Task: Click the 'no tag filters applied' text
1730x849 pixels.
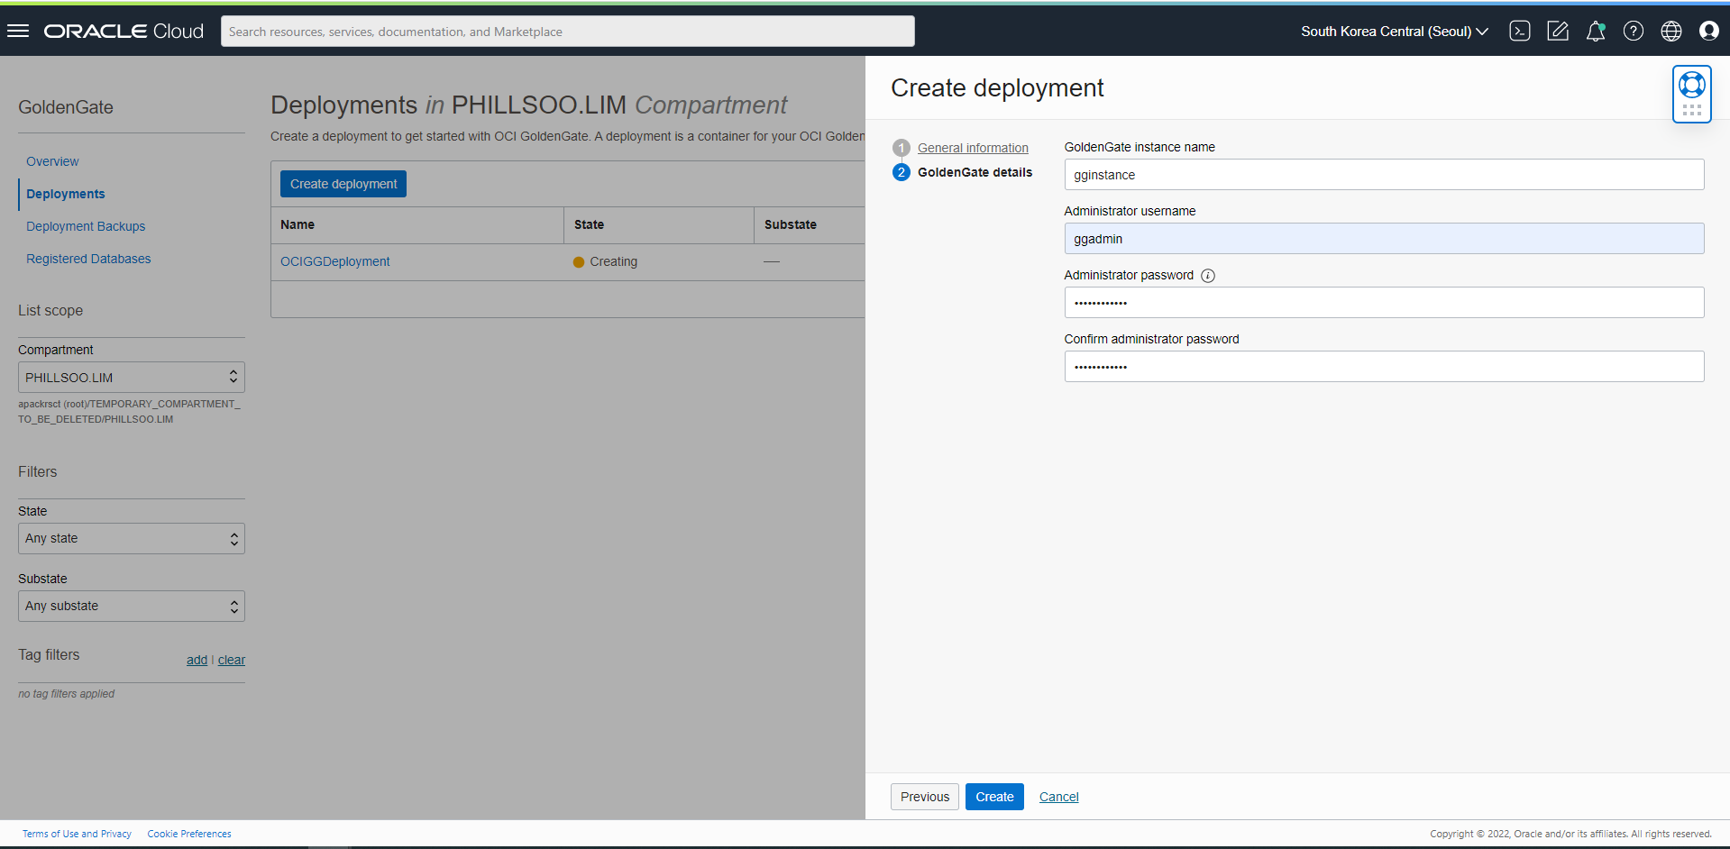Action: coord(67,694)
